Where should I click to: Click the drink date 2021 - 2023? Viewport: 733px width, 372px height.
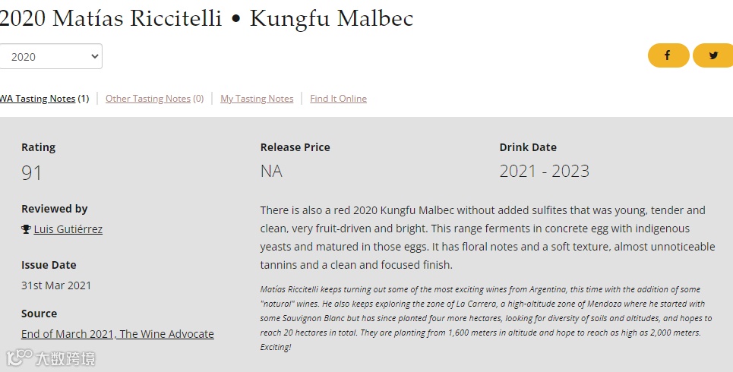pyautogui.click(x=544, y=172)
